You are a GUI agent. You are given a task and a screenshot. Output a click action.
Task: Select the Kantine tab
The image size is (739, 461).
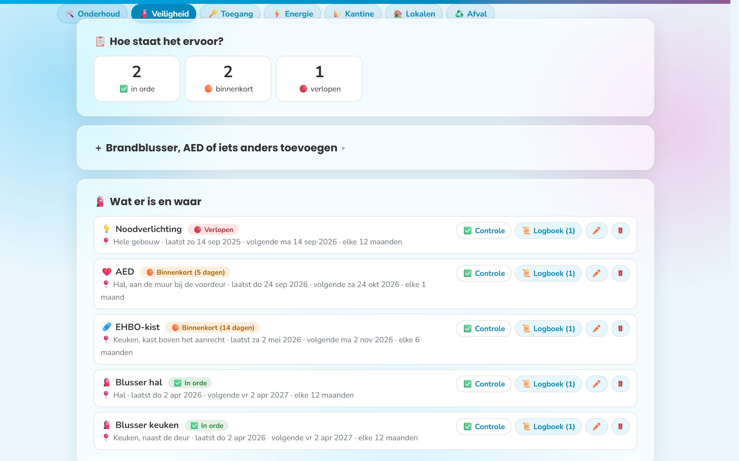point(353,14)
